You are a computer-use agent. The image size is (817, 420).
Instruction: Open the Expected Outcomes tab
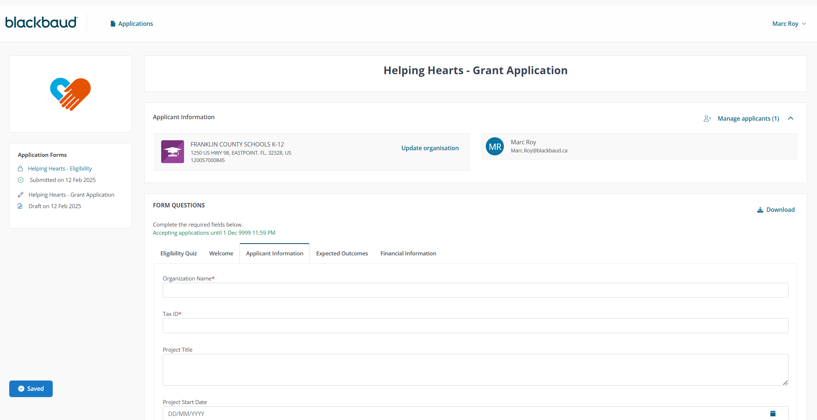[342, 254]
